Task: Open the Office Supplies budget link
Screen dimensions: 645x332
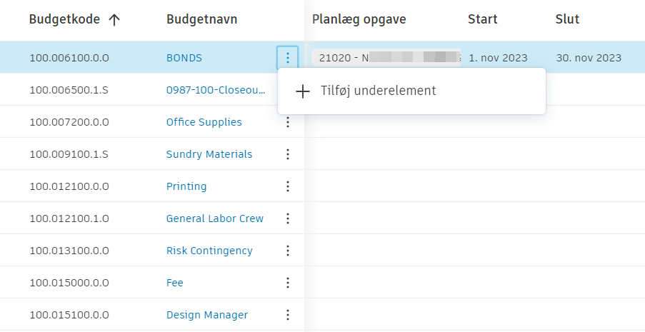Action: tap(204, 122)
